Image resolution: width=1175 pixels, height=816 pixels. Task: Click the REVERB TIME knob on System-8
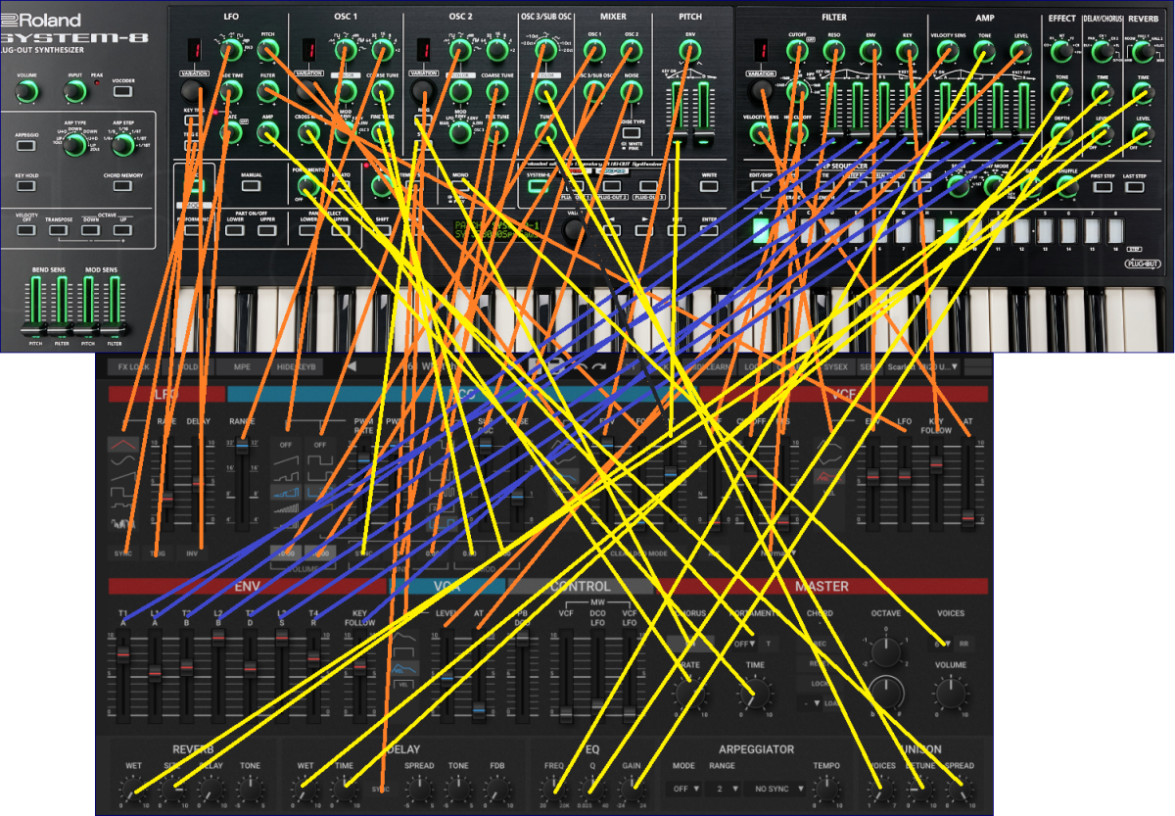pos(1142,93)
